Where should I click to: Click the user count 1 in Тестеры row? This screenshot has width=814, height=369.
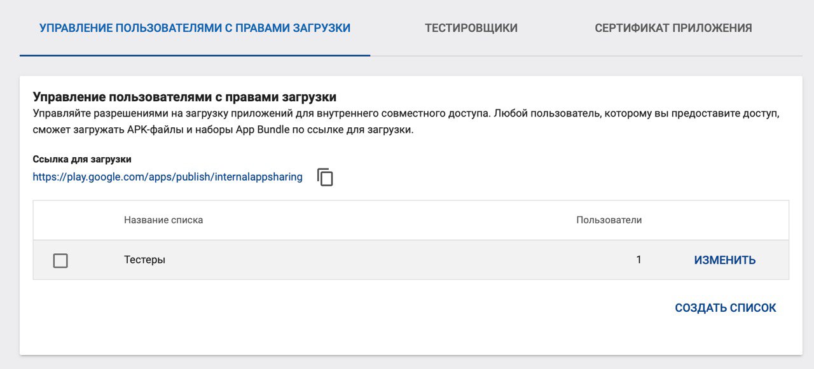coord(638,260)
